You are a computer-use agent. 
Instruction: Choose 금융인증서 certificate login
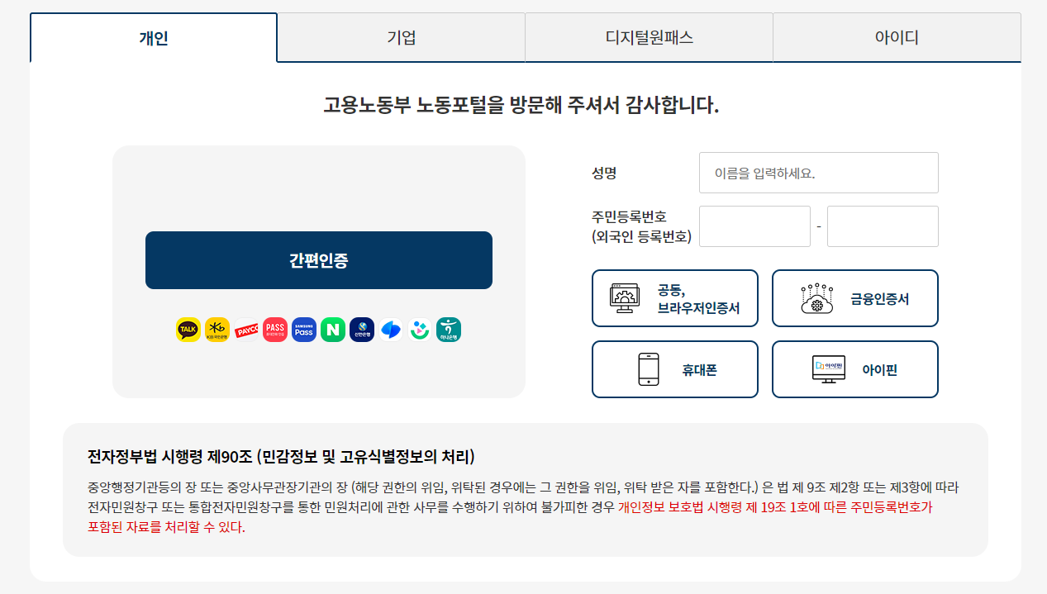click(854, 298)
